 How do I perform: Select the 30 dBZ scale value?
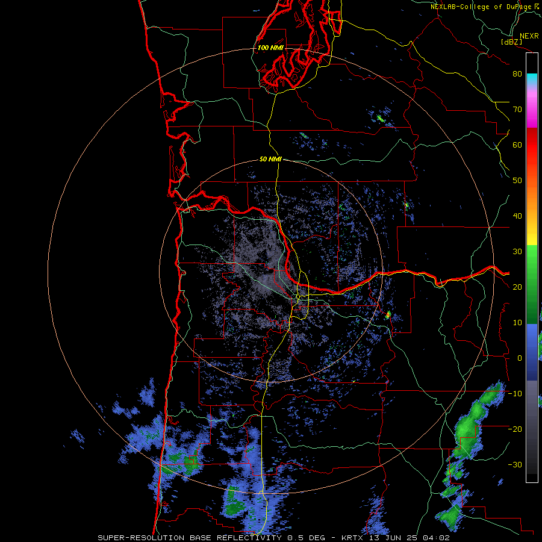point(517,252)
